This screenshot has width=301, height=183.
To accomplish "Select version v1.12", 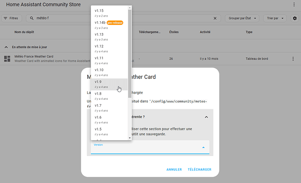I will point(109,48).
